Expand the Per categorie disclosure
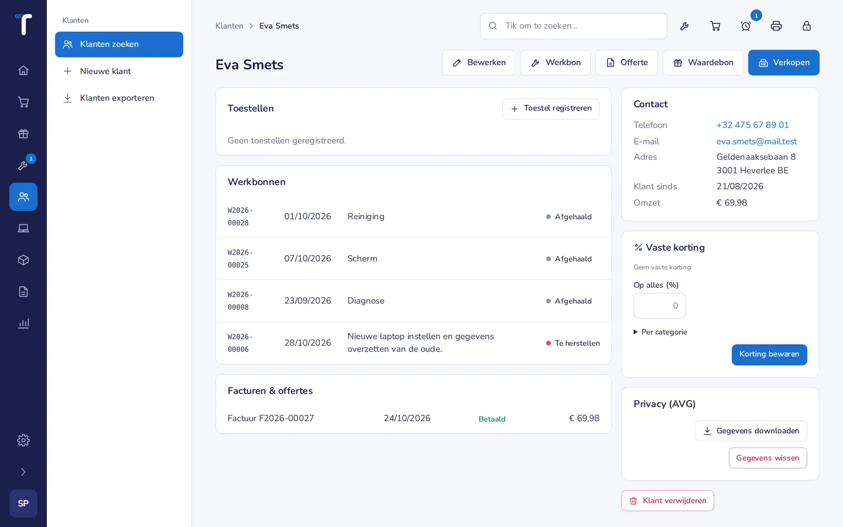Viewport: 843px width, 527px height. [661, 332]
